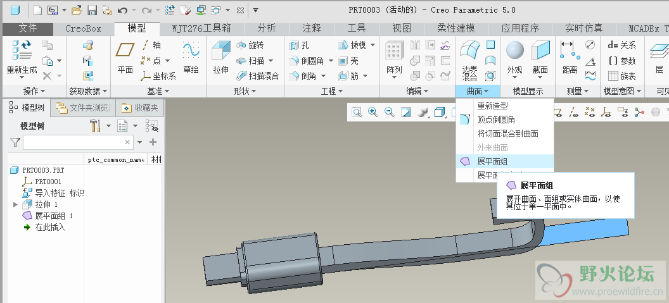Expand the Operations (操作) group dropdown
The height and width of the screenshot is (303, 669).
pyautogui.click(x=35, y=91)
